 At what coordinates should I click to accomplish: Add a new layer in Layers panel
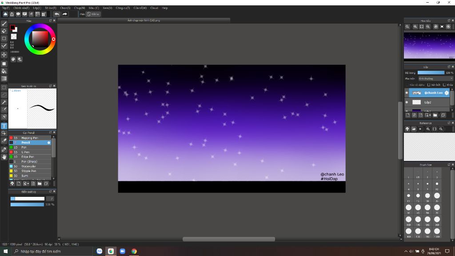coord(408,115)
